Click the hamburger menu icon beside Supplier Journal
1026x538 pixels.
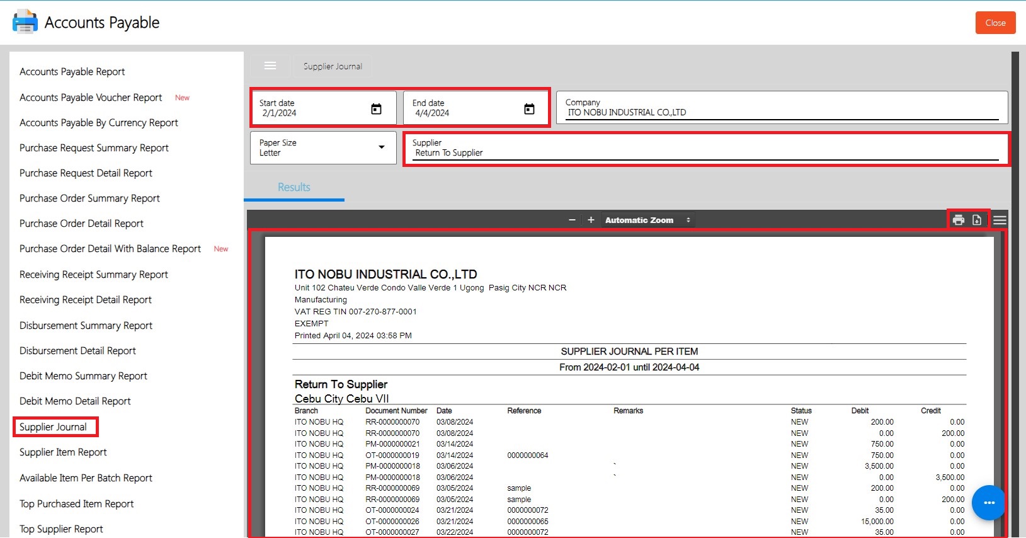[x=270, y=66]
